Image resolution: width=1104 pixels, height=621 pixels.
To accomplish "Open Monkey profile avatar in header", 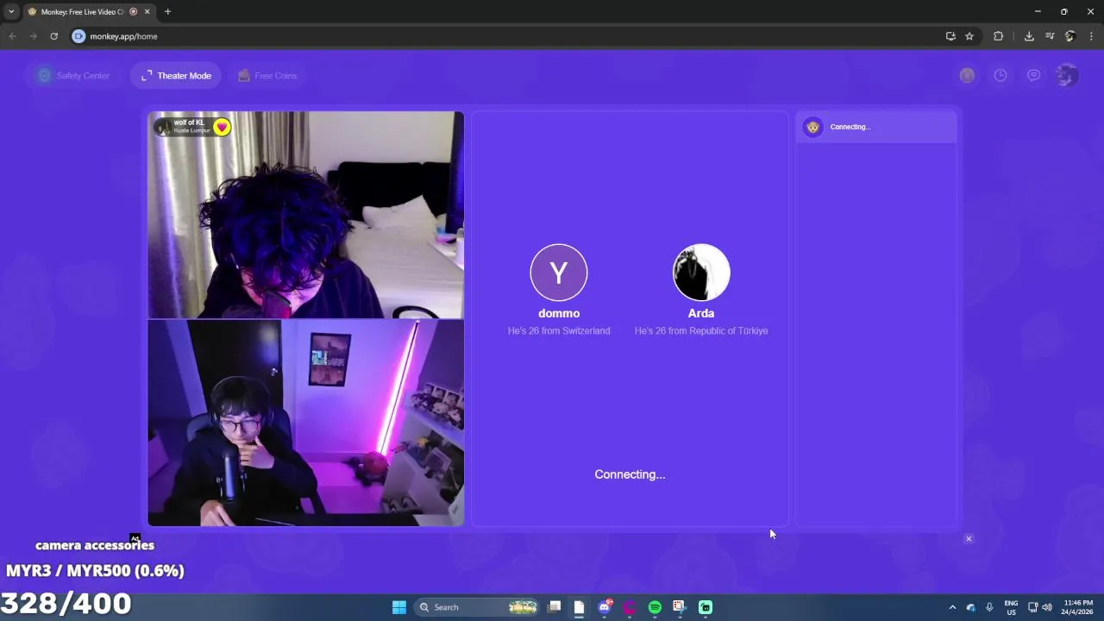I will coord(1067,75).
